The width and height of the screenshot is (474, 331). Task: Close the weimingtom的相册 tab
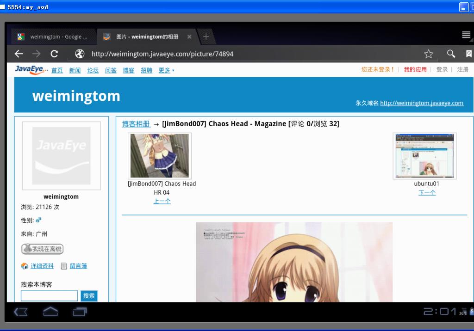tap(189, 37)
